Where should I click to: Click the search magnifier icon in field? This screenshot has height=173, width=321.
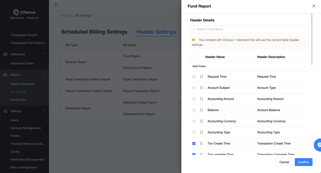pos(194,29)
